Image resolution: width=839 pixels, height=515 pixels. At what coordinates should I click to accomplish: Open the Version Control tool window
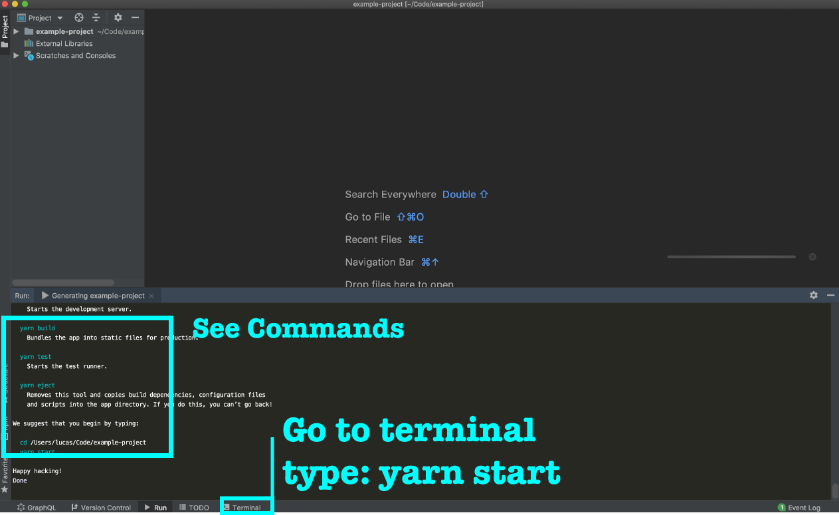[x=101, y=508]
